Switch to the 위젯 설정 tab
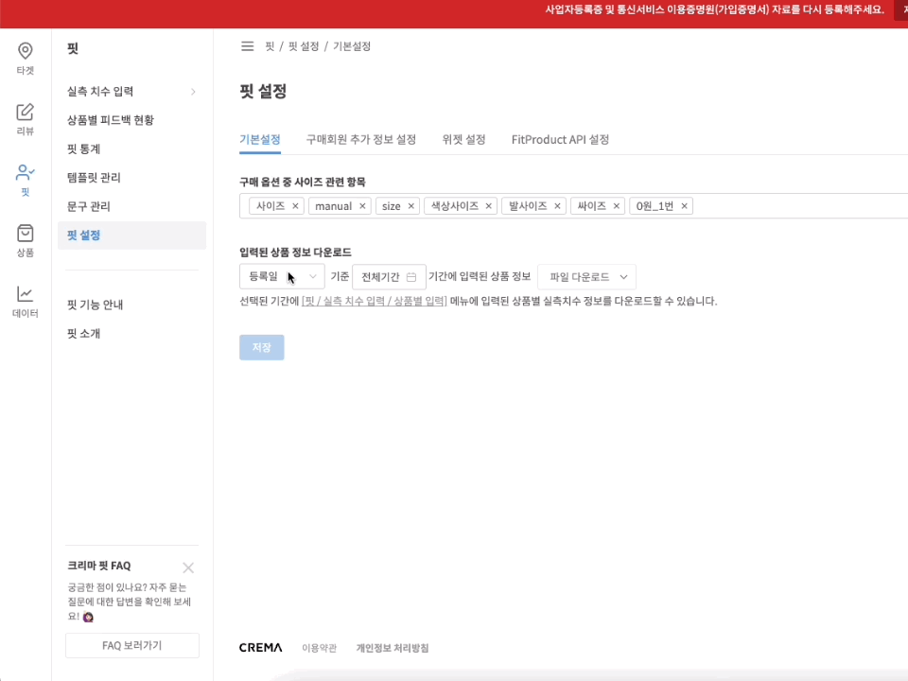Screen dimensions: 908x681 (x=463, y=139)
